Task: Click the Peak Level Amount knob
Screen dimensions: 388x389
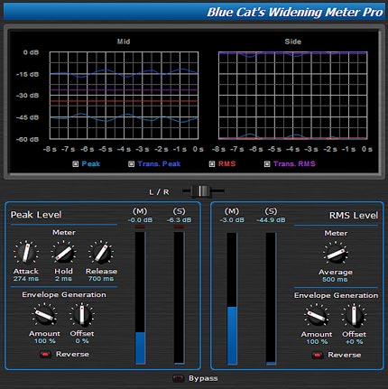Action: pos(44,315)
